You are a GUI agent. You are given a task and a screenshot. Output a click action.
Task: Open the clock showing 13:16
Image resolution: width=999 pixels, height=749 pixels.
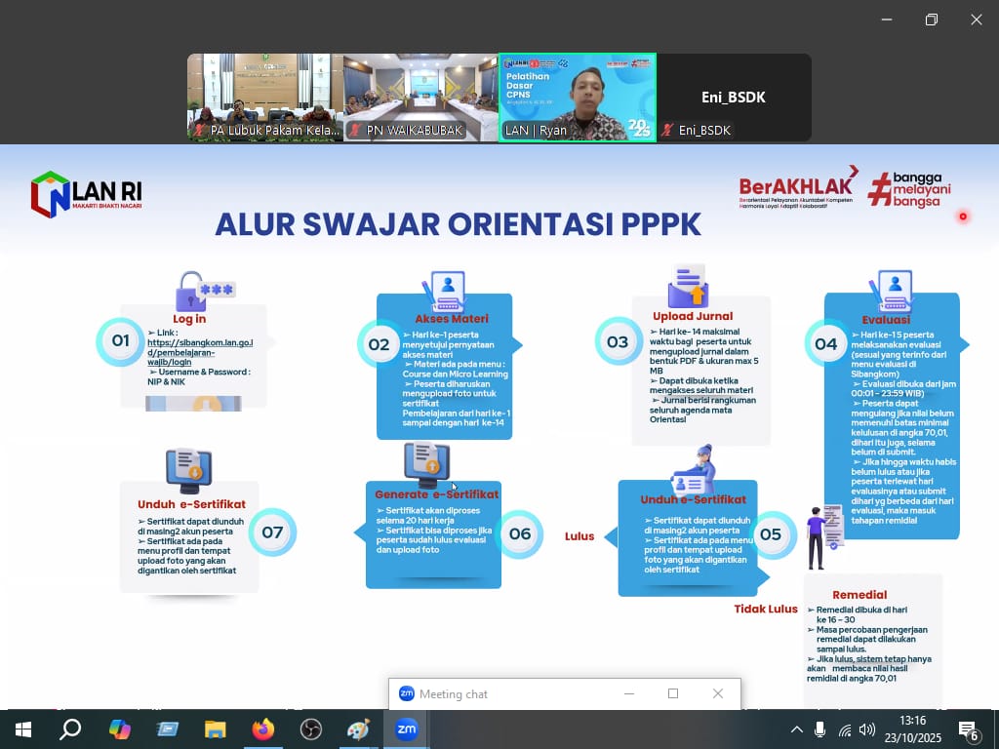coord(912,729)
